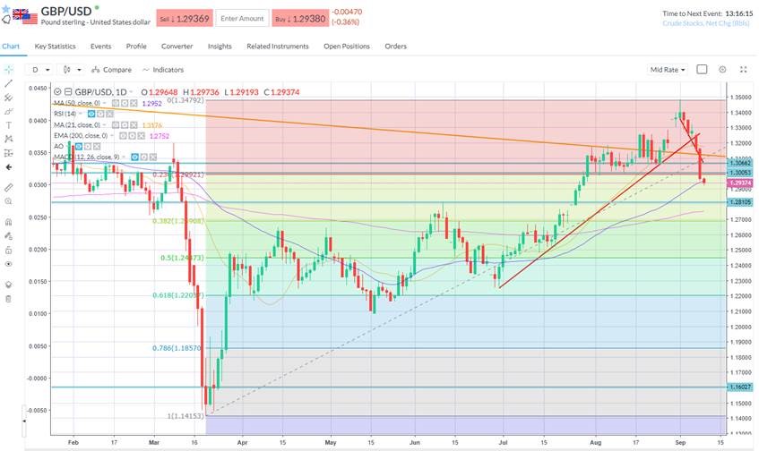
Task: Click the trash remove drawings icon
Action: (x=8, y=298)
